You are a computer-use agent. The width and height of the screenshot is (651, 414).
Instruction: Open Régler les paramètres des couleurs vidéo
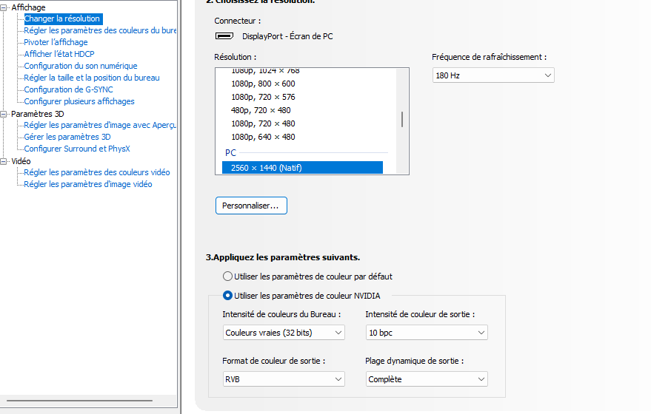[97, 172]
